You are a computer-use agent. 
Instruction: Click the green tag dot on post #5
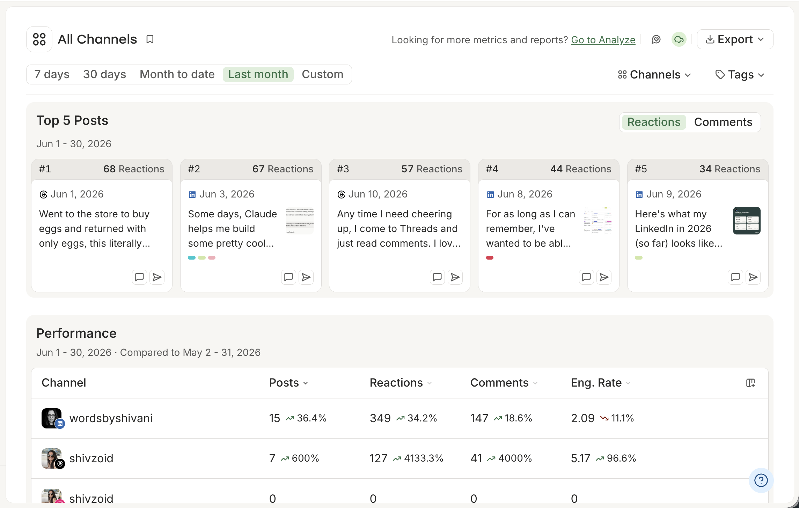point(639,258)
